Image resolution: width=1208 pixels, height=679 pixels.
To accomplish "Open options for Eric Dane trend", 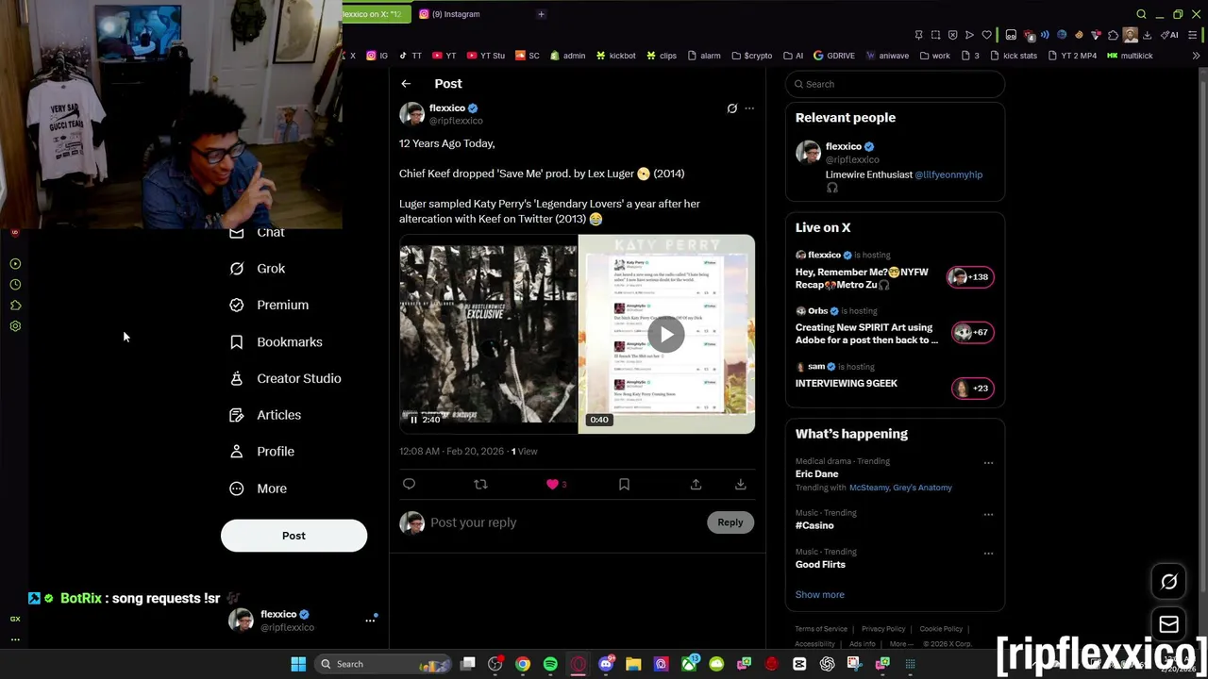I will pos(988,463).
